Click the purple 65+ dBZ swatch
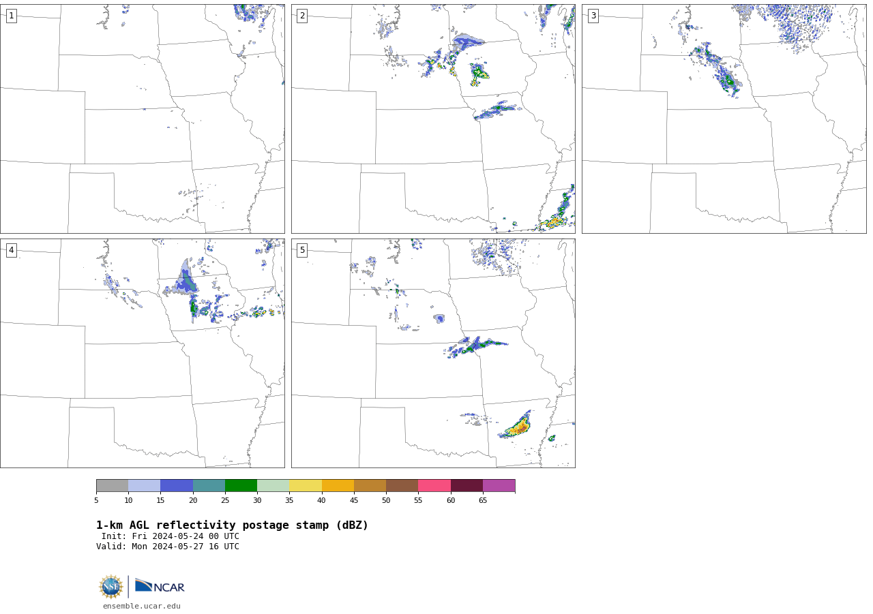 pos(499,485)
